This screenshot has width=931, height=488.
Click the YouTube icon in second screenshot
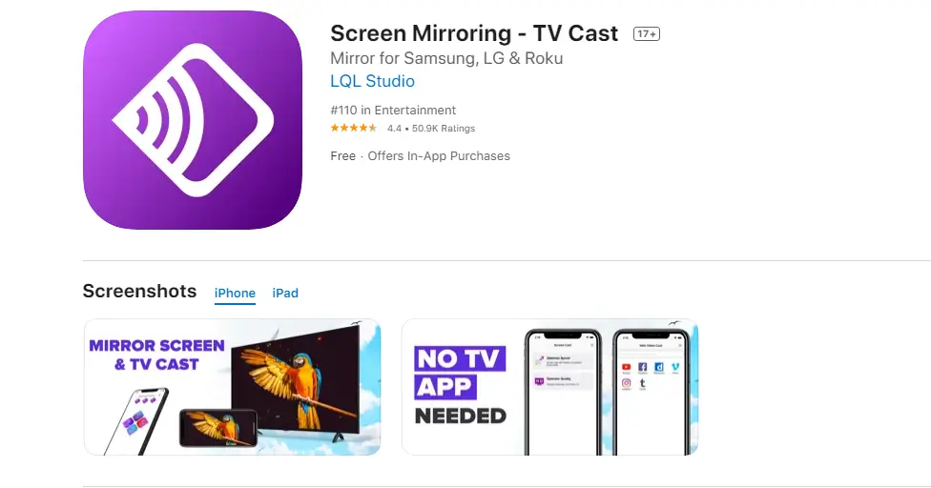[627, 367]
